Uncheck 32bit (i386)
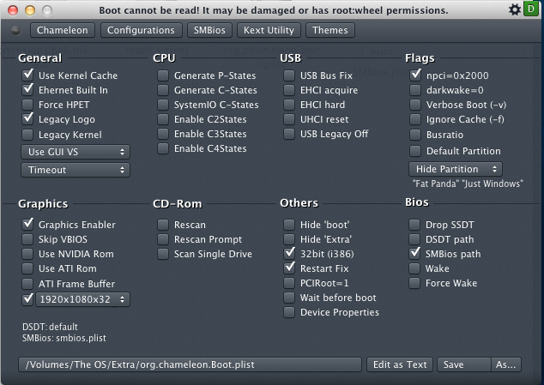 (289, 253)
